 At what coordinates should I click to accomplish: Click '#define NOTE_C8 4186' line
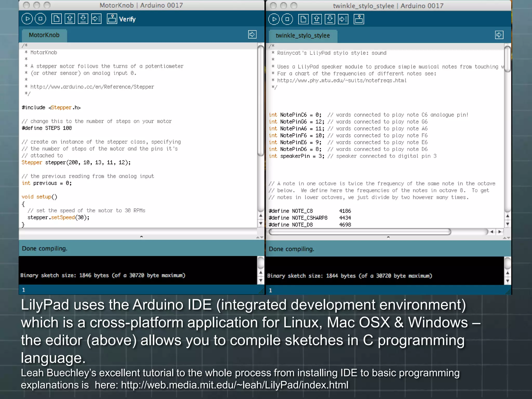click(x=310, y=211)
